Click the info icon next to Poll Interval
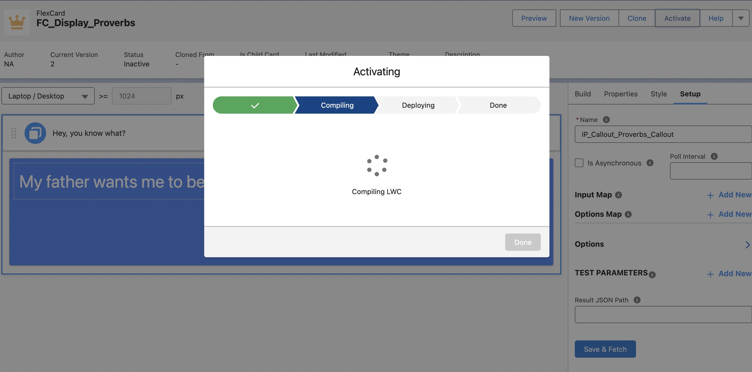Viewport: 752px width, 372px height. pyautogui.click(x=714, y=156)
